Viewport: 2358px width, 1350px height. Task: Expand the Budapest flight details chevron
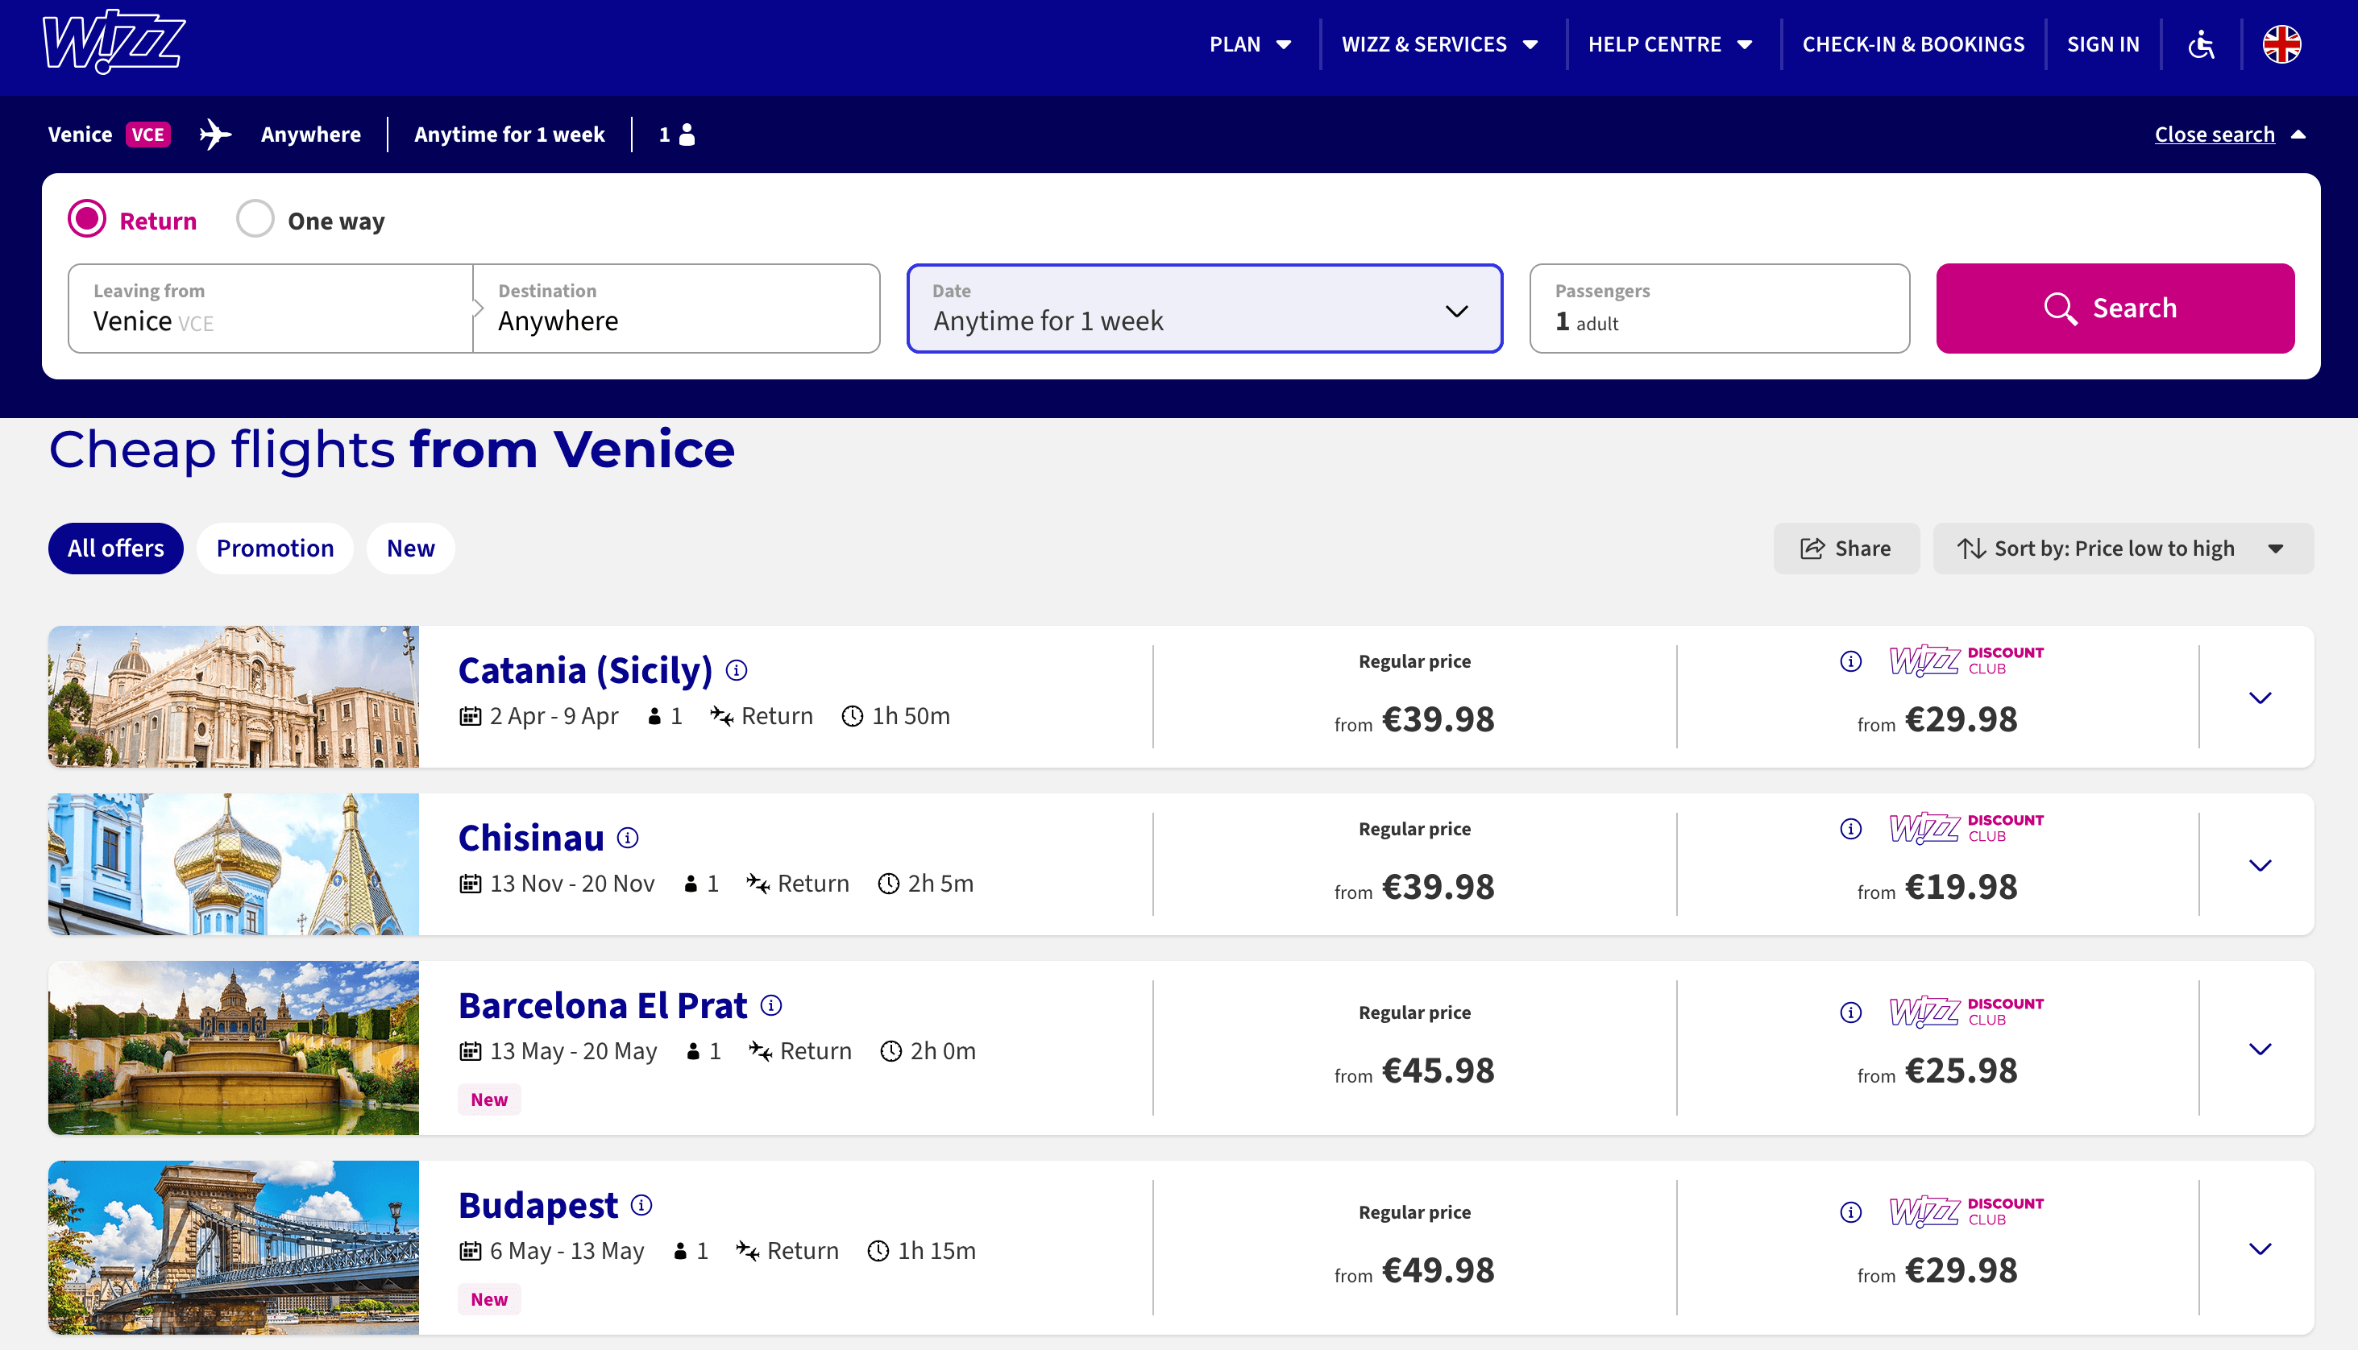(2260, 1248)
